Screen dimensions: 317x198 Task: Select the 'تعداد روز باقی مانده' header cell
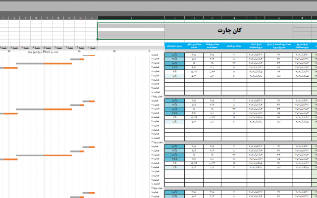pyautogui.click(x=194, y=45)
